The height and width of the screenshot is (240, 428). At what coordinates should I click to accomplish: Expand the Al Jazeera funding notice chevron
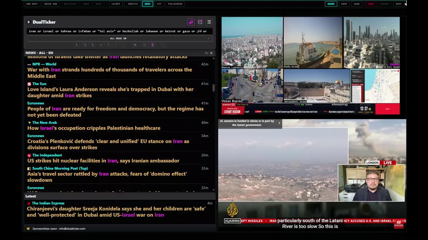pos(279,123)
